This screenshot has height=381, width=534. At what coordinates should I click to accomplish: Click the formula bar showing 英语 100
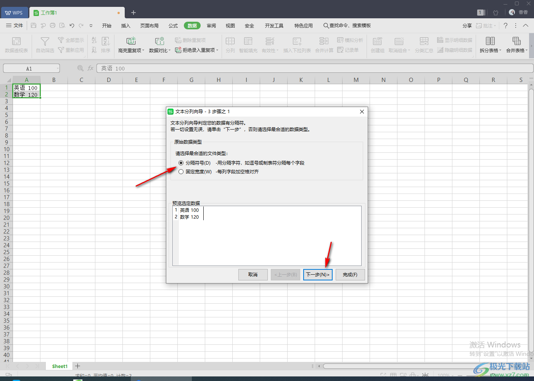pyautogui.click(x=315, y=68)
